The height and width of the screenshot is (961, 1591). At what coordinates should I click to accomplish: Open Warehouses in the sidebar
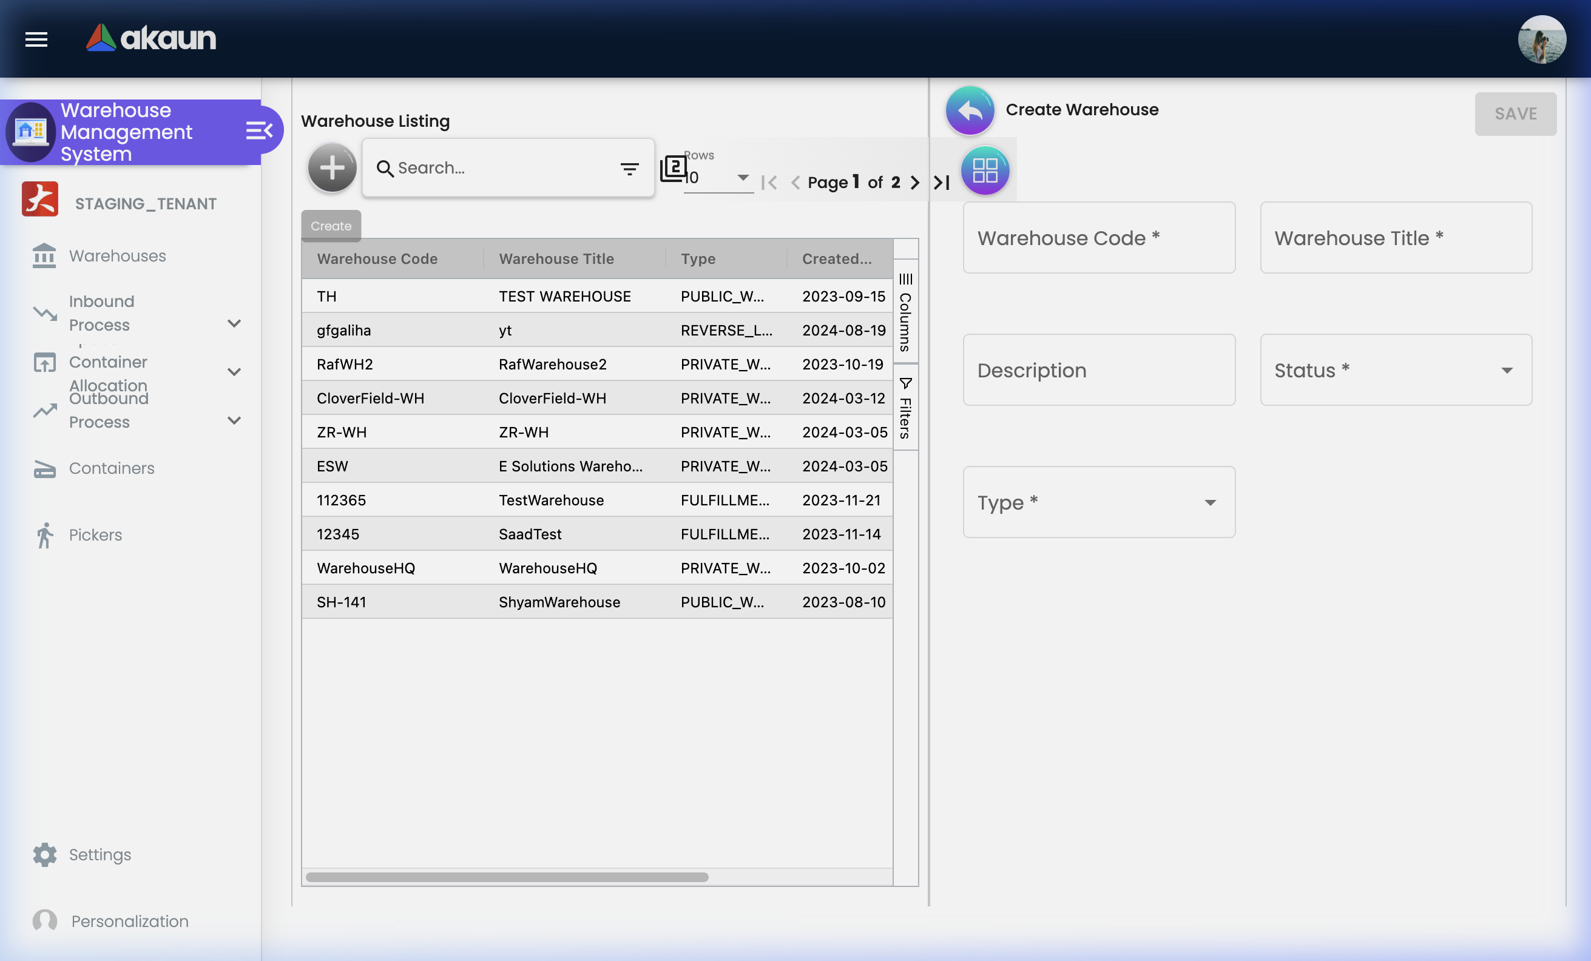pos(117,255)
